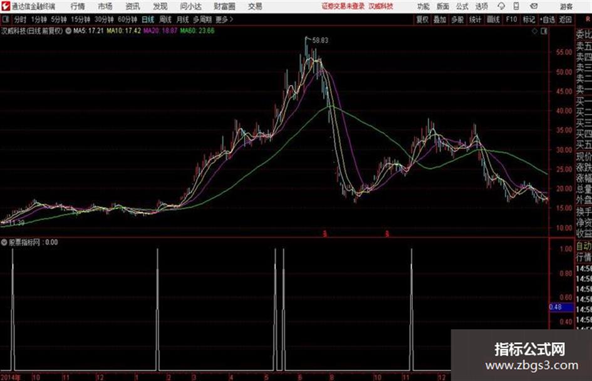Click the 自动 label in right sidebar
This screenshot has height=381, width=592.
tap(584, 246)
